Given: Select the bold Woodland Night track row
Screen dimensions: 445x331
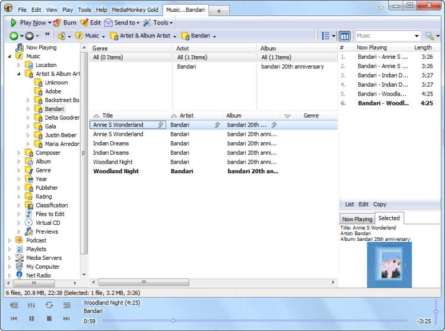Looking at the screenshot, I should (214, 171).
